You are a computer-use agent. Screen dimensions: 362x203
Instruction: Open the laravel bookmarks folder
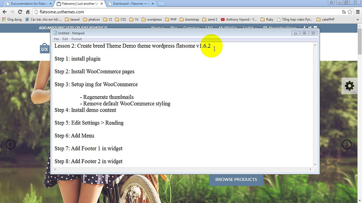coord(72,19)
